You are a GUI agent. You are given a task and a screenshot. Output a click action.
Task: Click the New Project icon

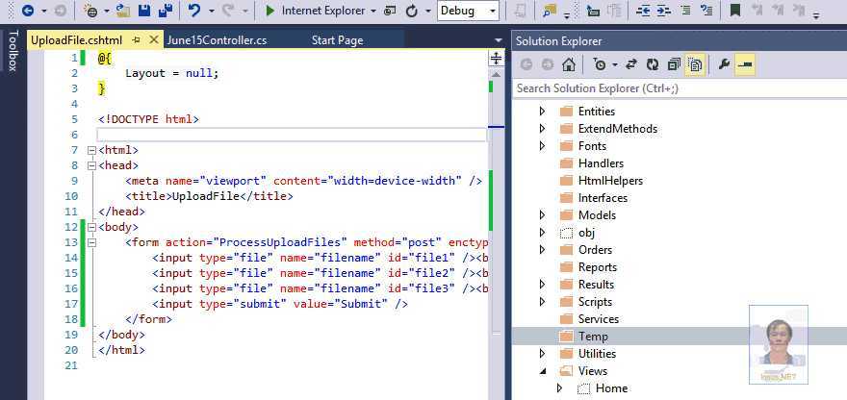90,11
